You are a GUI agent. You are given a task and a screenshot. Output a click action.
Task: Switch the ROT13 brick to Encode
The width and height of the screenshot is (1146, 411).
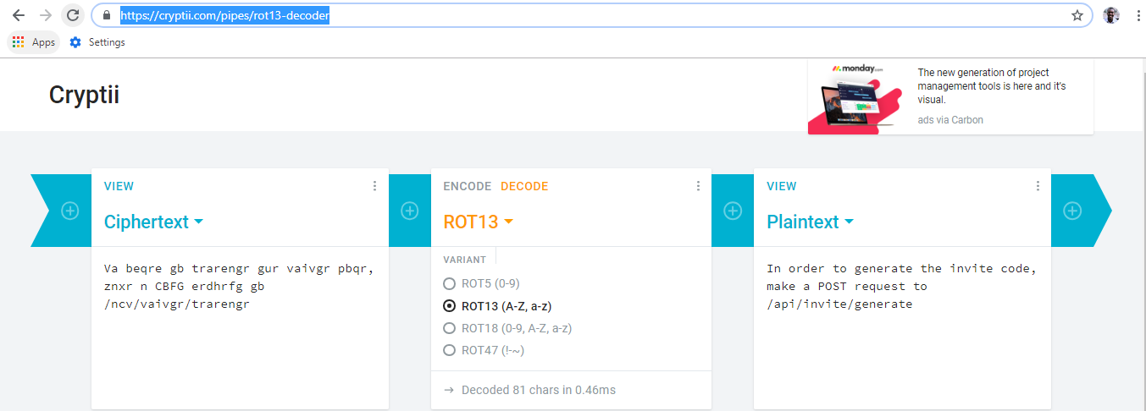click(468, 186)
